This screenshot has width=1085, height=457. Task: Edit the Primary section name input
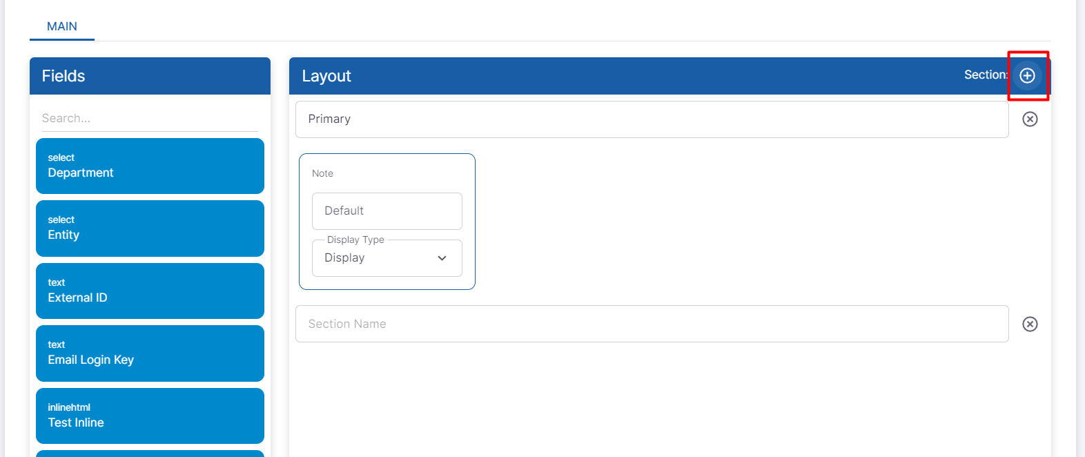tap(652, 119)
